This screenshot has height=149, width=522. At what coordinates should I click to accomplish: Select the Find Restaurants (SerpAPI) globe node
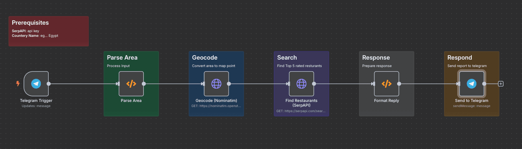(x=301, y=84)
